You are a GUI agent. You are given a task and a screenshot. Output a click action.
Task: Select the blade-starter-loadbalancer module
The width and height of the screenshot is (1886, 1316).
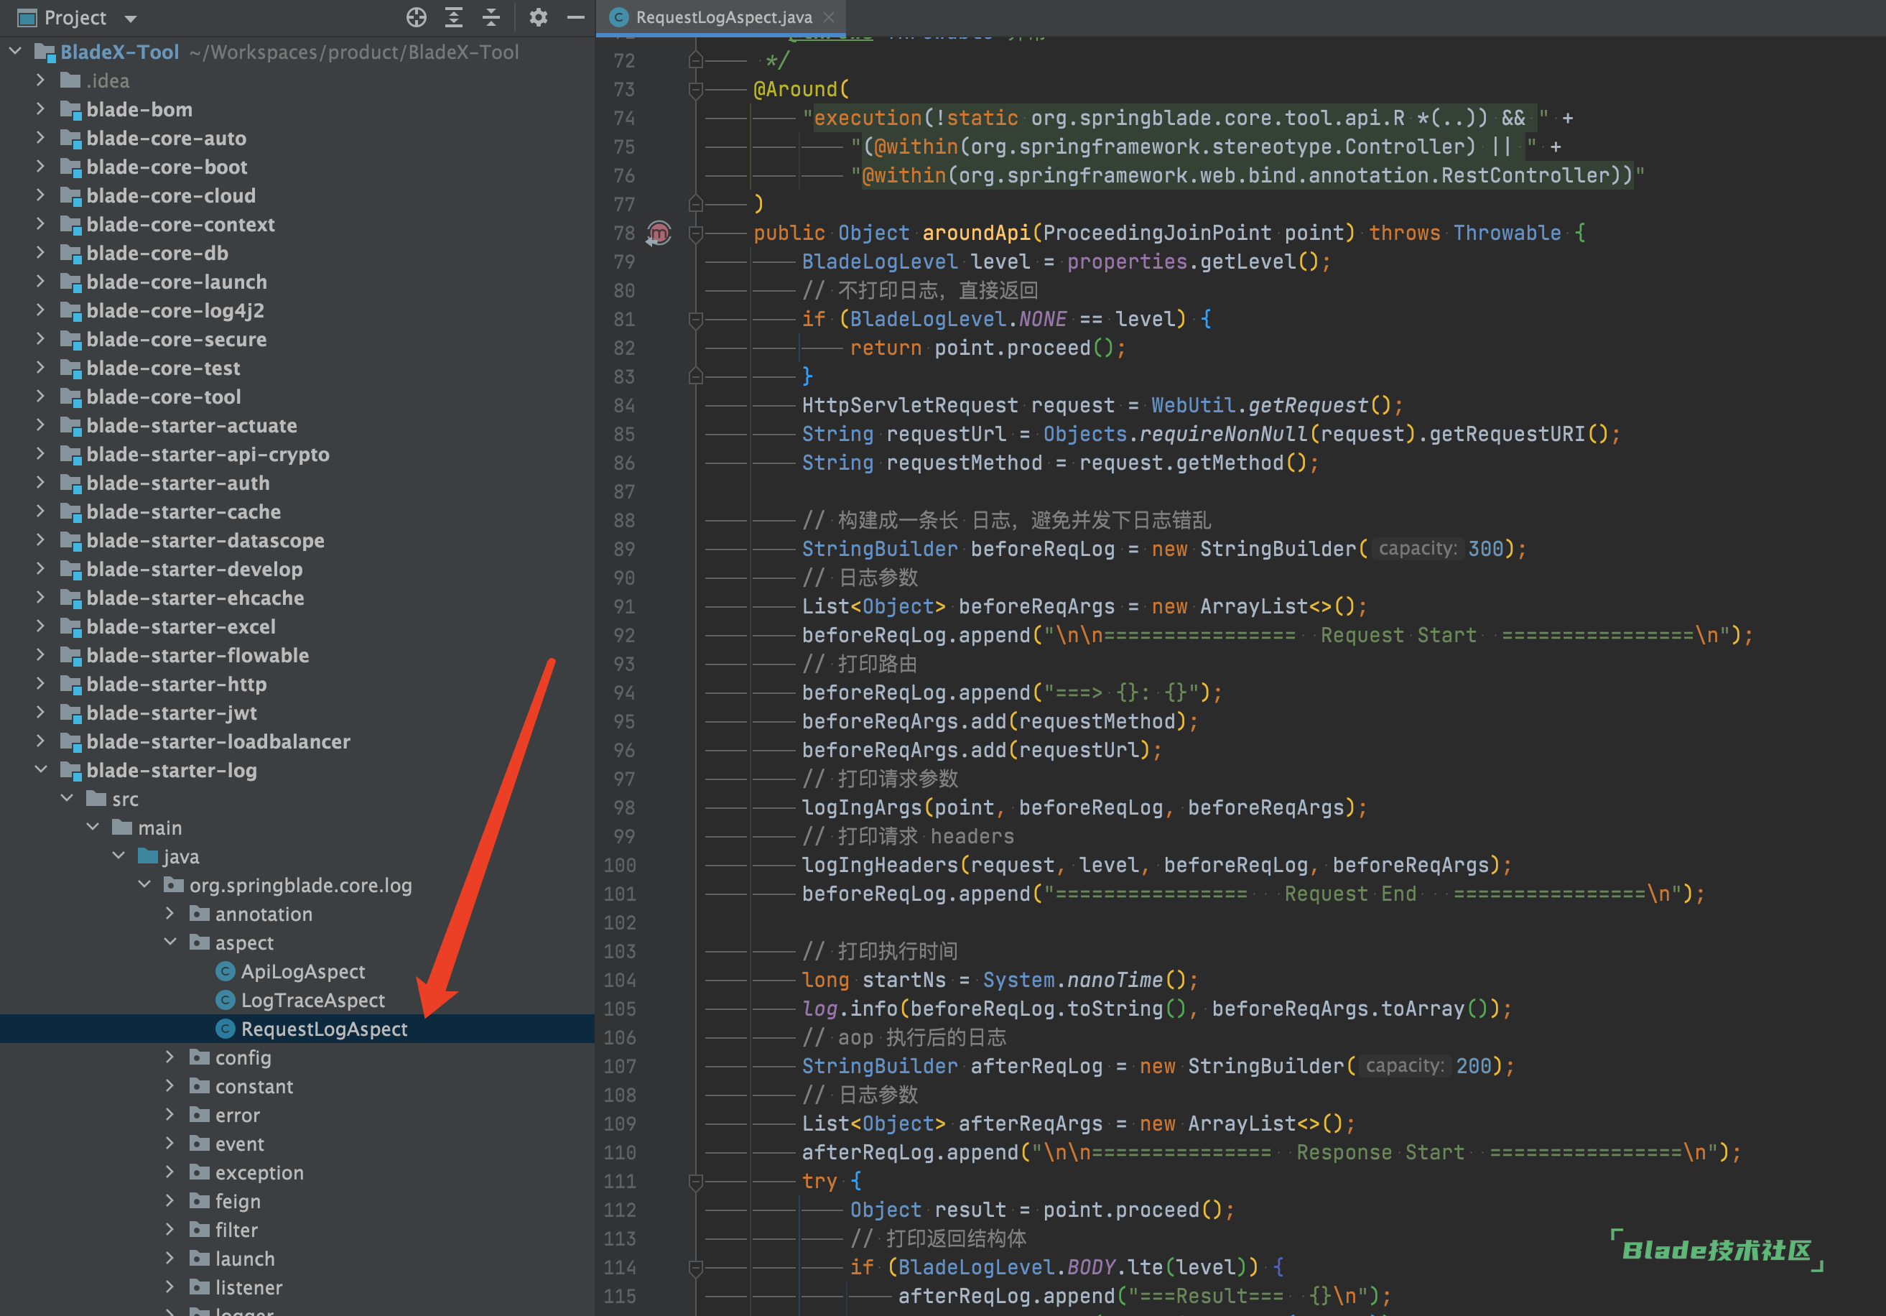(x=218, y=742)
